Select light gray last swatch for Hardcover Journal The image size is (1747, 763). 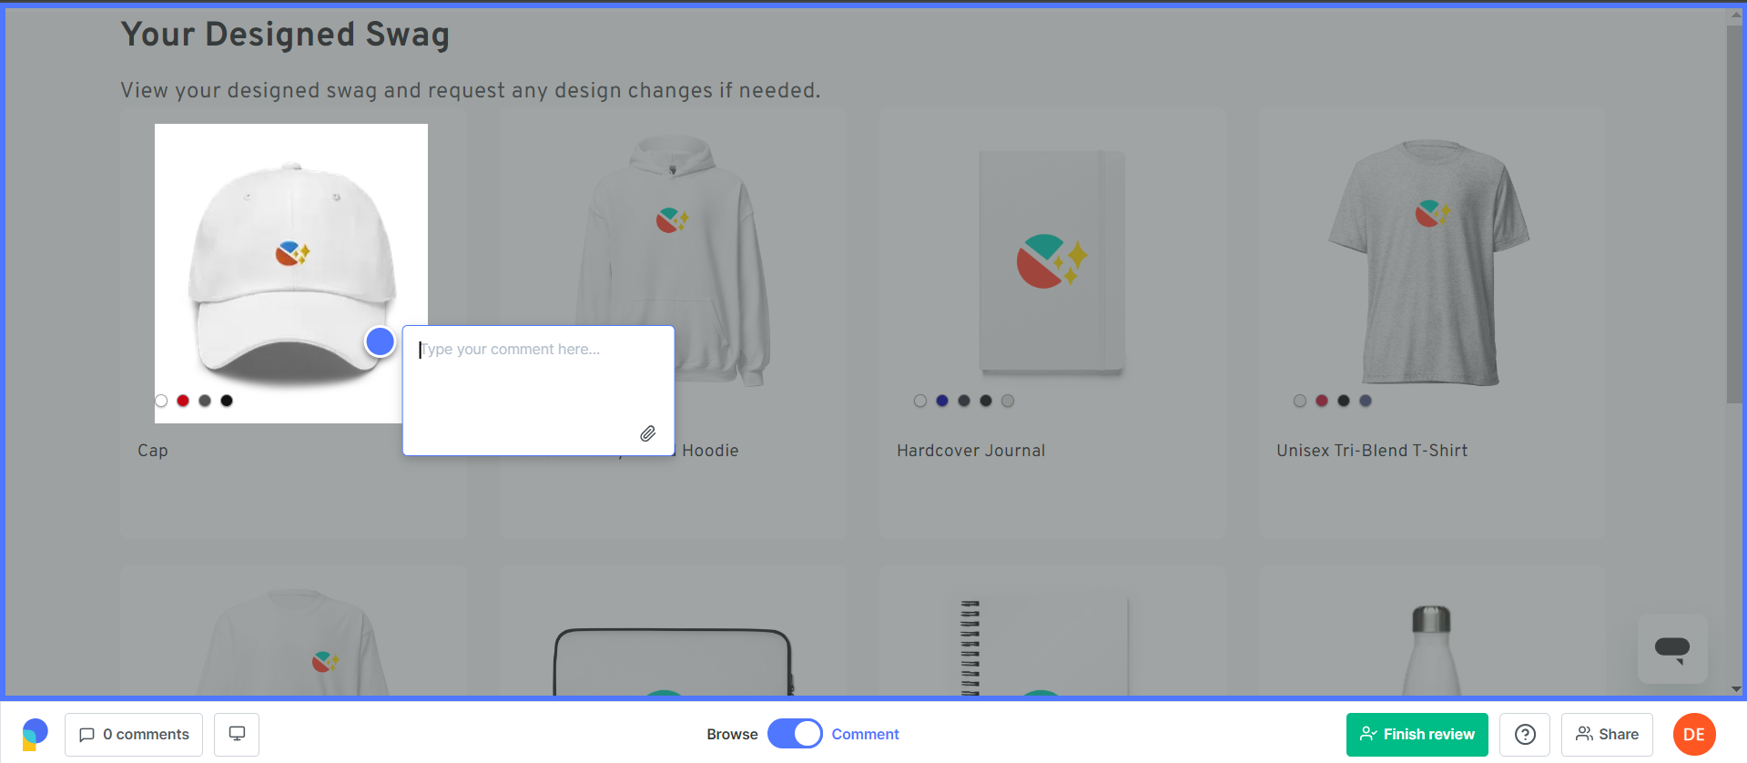tap(1008, 401)
